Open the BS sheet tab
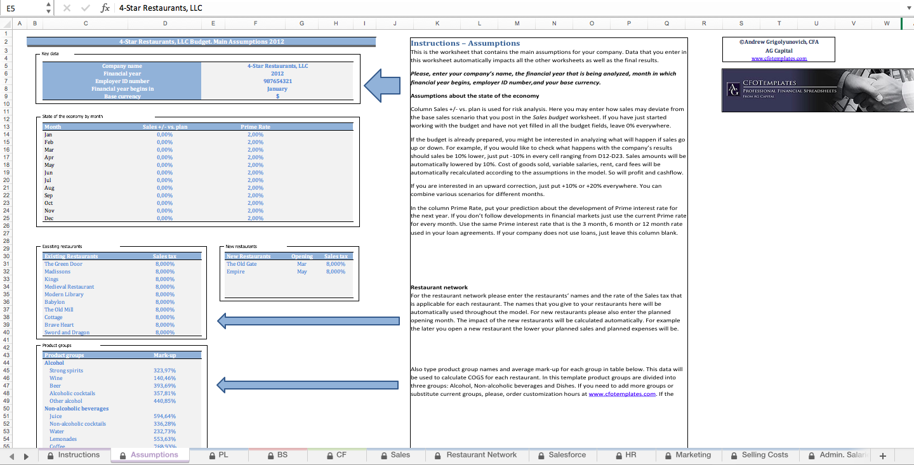 pyautogui.click(x=277, y=455)
